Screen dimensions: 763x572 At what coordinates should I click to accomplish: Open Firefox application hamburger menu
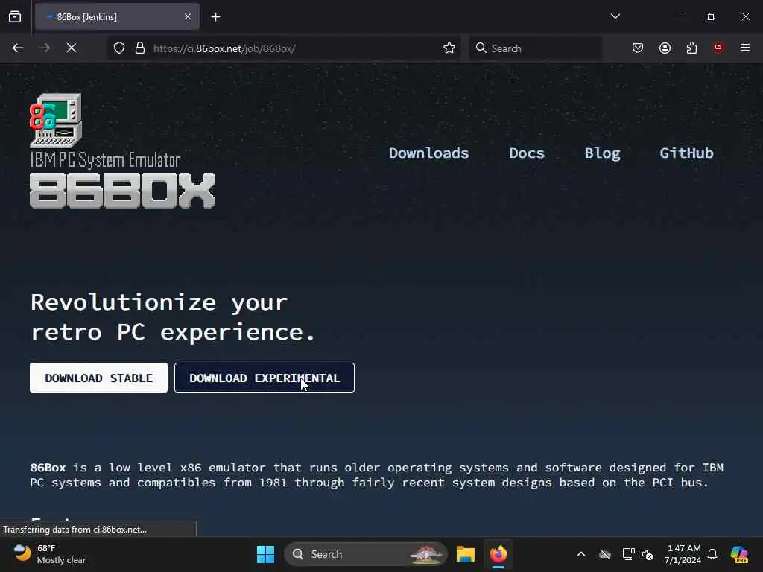(745, 48)
